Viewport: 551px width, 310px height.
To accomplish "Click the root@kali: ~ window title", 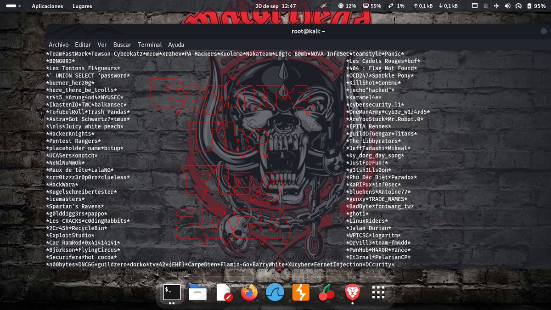I will tap(308, 31).
